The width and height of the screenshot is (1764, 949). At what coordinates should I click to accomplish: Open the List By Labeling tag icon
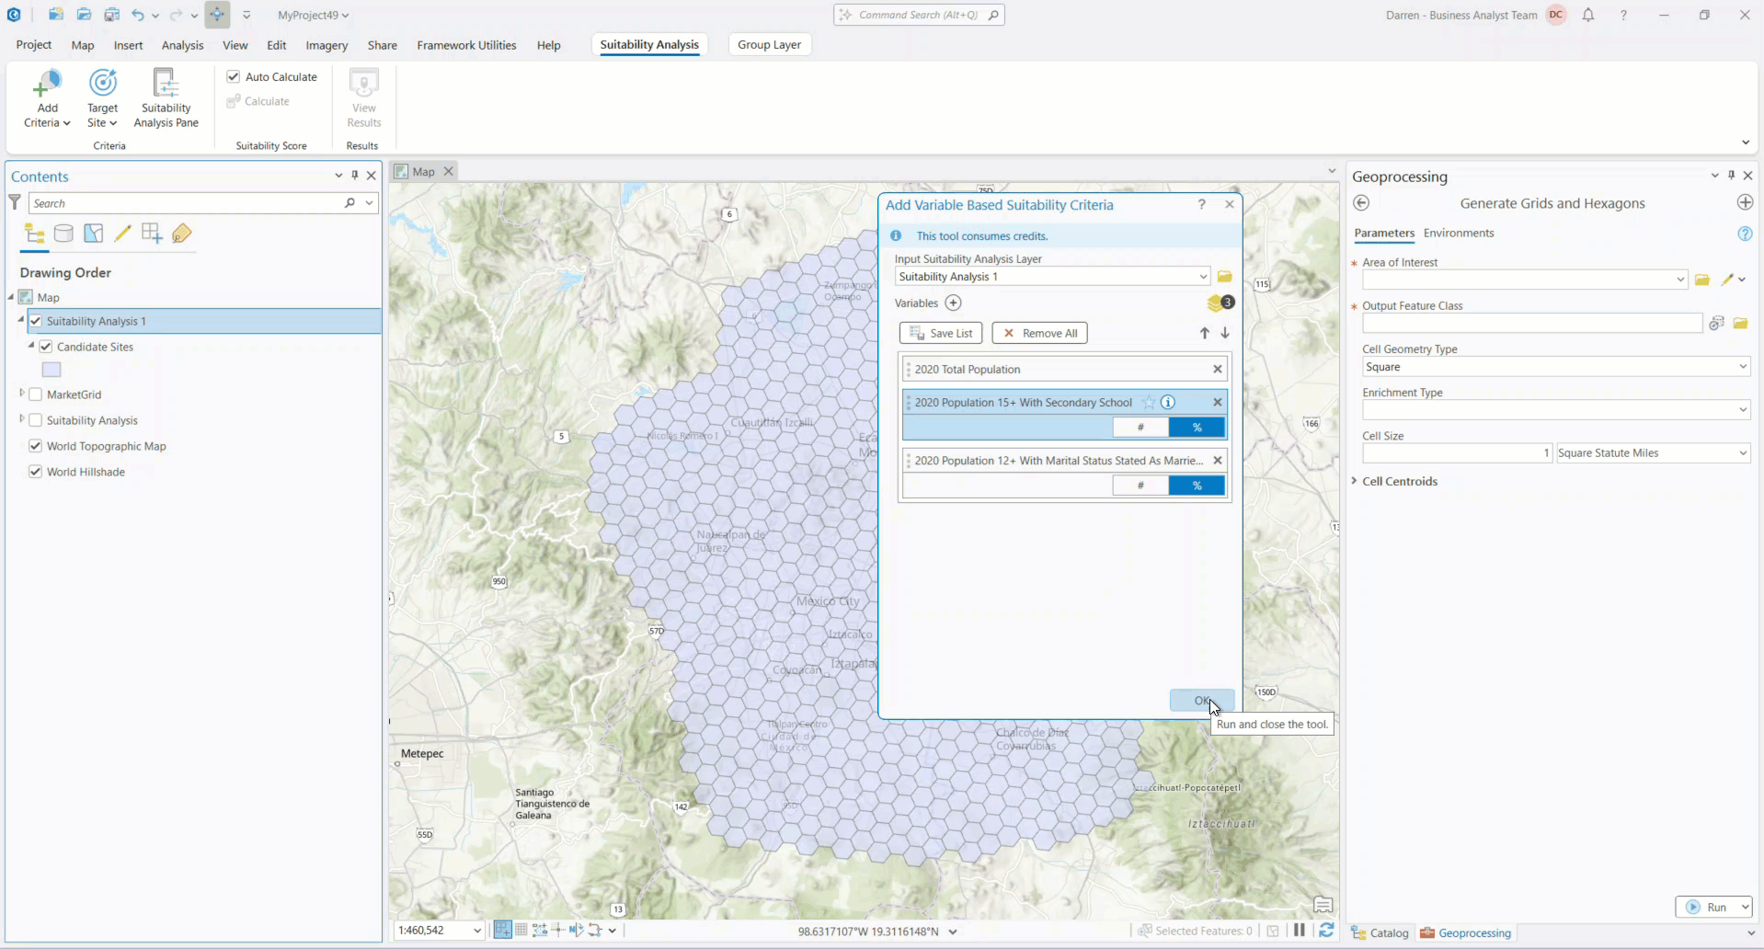pyautogui.click(x=182, y=233)
